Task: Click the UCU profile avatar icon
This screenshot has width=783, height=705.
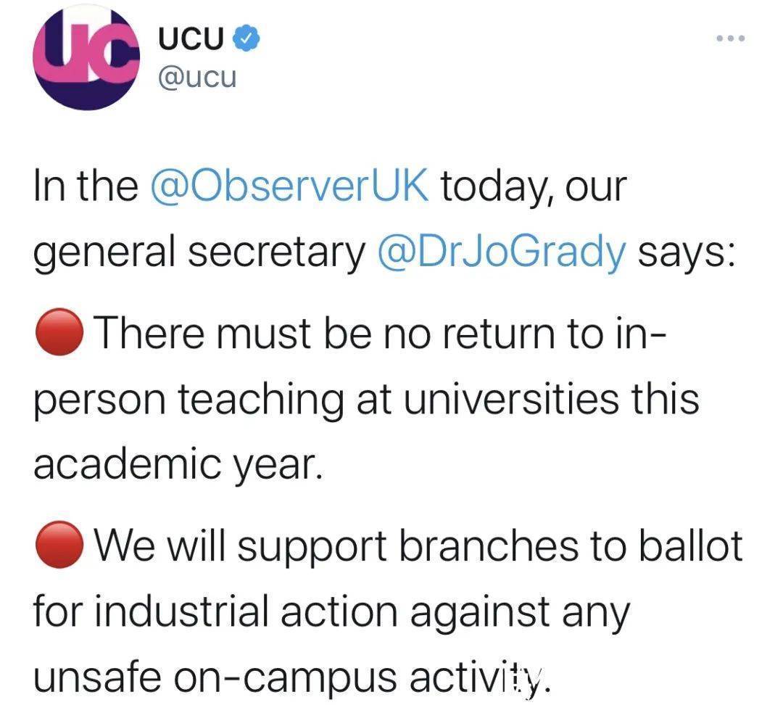Action: pyautogui.click(x=87, y=58)
